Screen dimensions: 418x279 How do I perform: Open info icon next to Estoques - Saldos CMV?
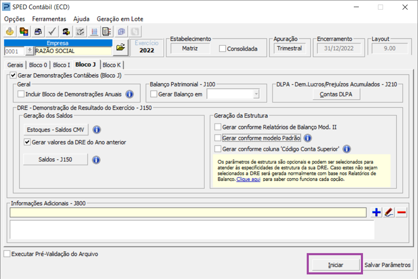[97, 130]
